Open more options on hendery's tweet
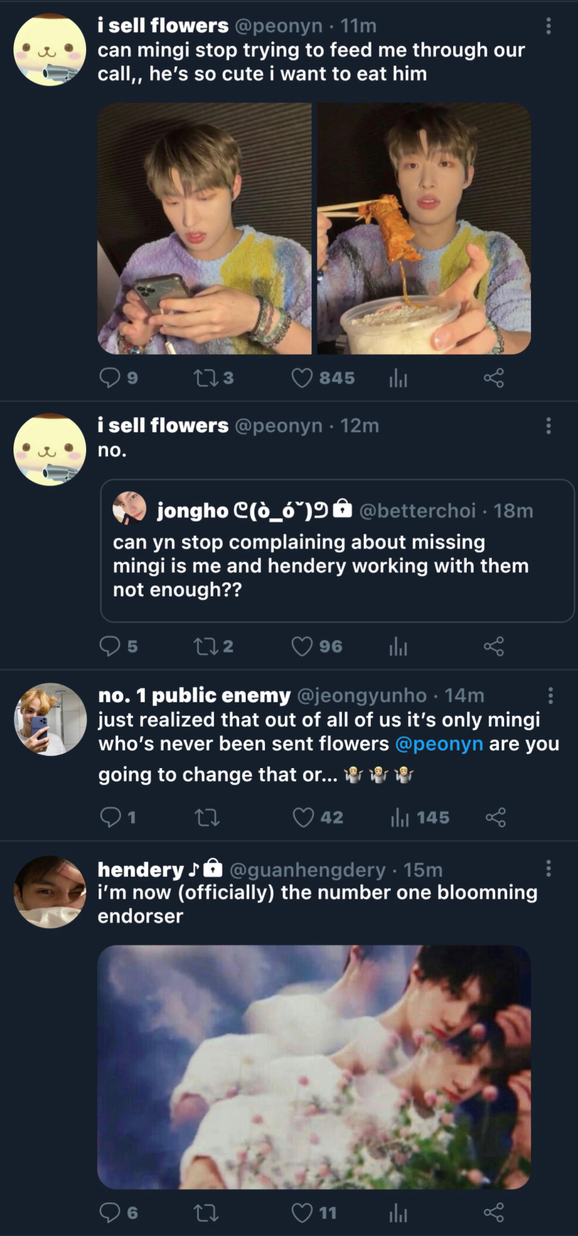The height and width of the screenshot is (1236, 578). pyautogui.click(x=548, y=868)
